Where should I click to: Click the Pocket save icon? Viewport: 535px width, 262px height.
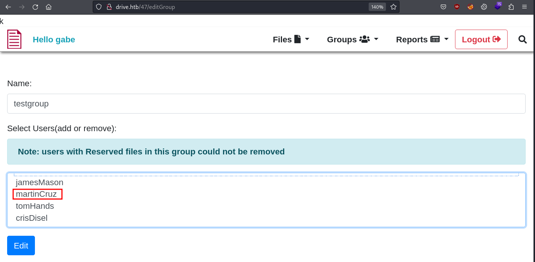(443, 7)
